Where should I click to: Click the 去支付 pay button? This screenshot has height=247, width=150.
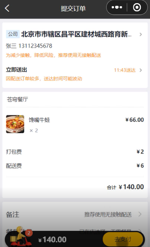[x=123, y=239]
